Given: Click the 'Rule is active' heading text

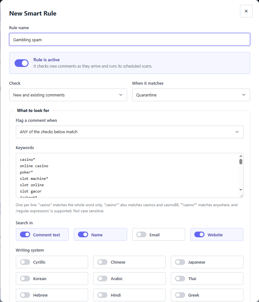Looking at the screenshot, I should (47, 60).
